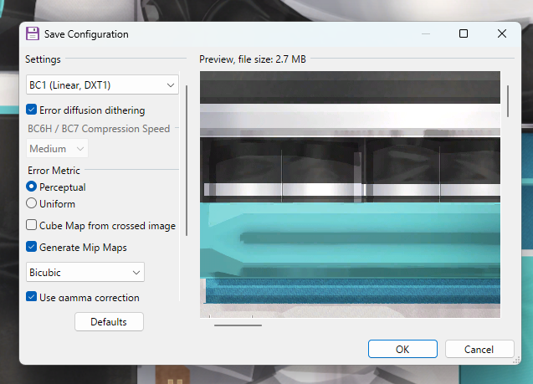Open the BC1 (Linear, DXT1) format dropdown
This screenshot has width=533, height=384.
(x=102, y=84)
